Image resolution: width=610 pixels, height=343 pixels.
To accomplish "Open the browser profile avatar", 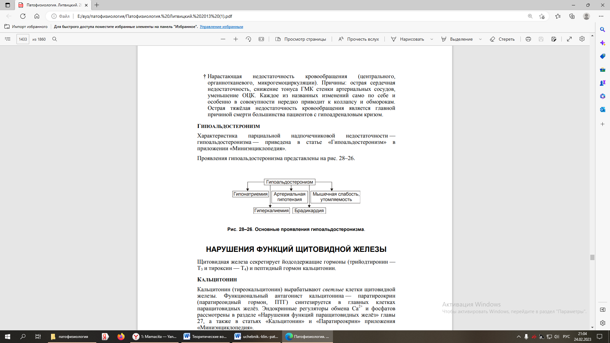I will [586, 16].
